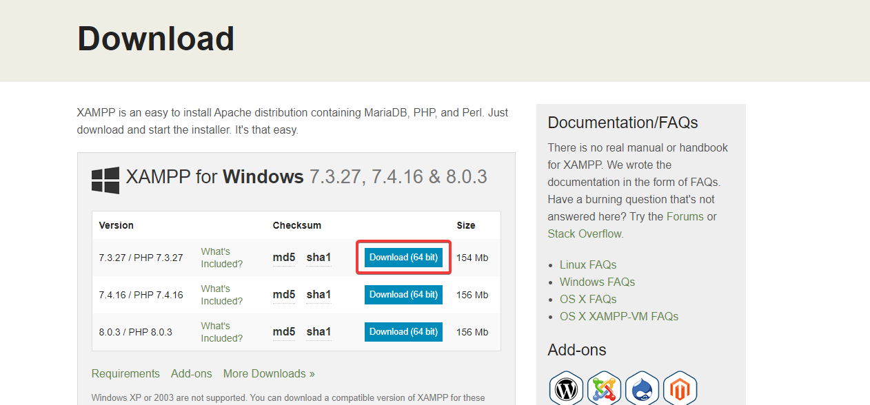Show sha1 checksum for 7.4.16
This screenshot has width=870, height=405.
pyautogui.click(x=318, y=295)
